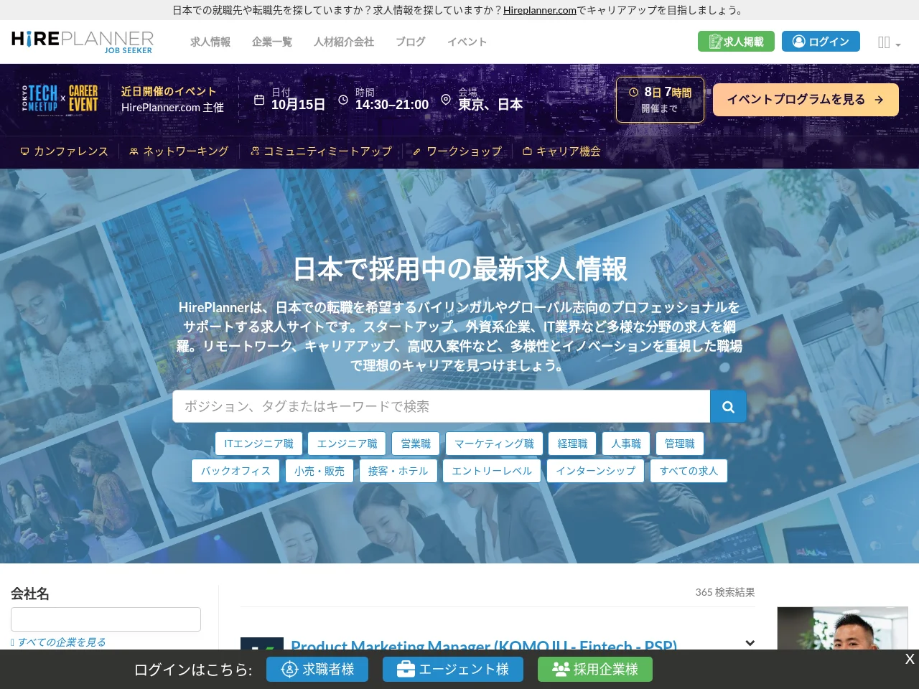Select the ワークショップ event category
The image size is (919, 689).
point(457,151)
